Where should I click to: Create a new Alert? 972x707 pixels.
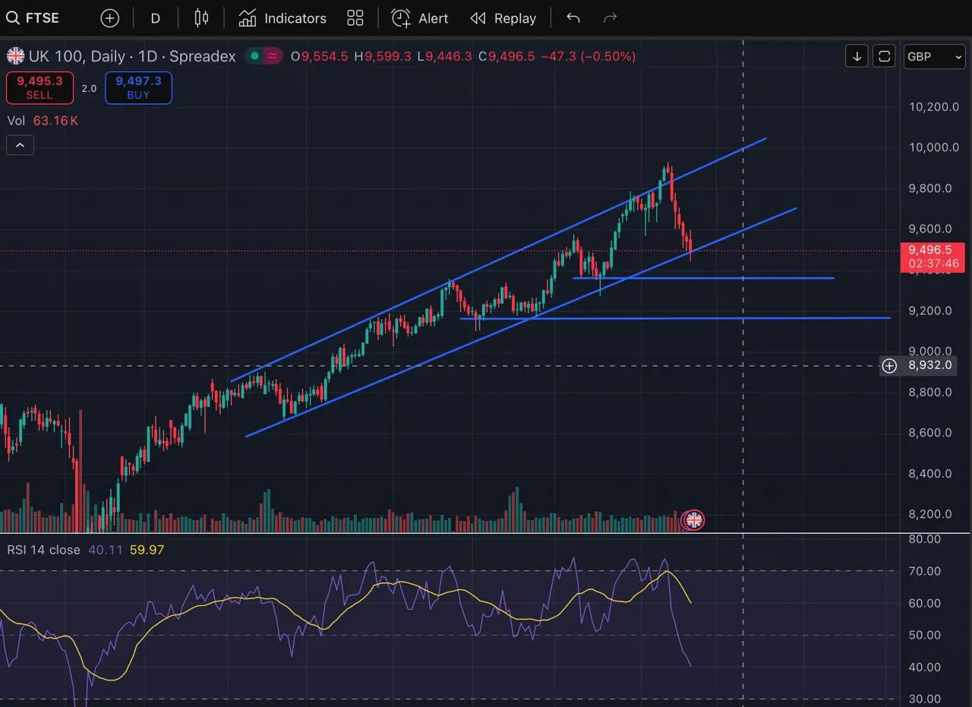(420, 18)
